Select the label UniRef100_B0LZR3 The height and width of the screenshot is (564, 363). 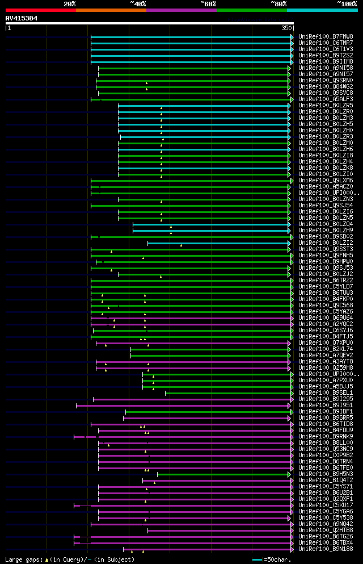click(x=326, y=137)
